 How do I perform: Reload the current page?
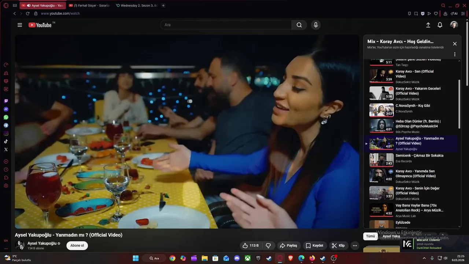point(27,14)
